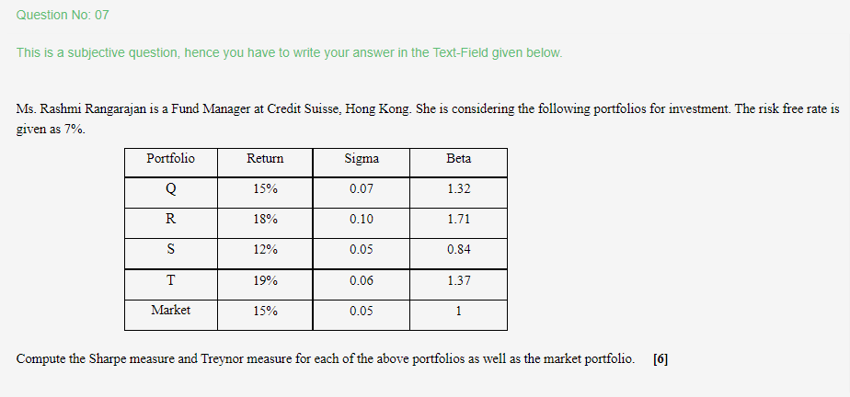Click the 'Question No: 07' heading
Viewport: 850px width, 397px height.
63,16
